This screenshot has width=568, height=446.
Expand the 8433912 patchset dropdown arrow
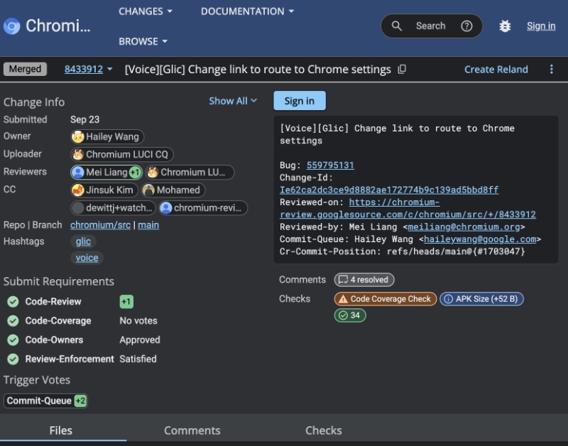click(110, 69)
